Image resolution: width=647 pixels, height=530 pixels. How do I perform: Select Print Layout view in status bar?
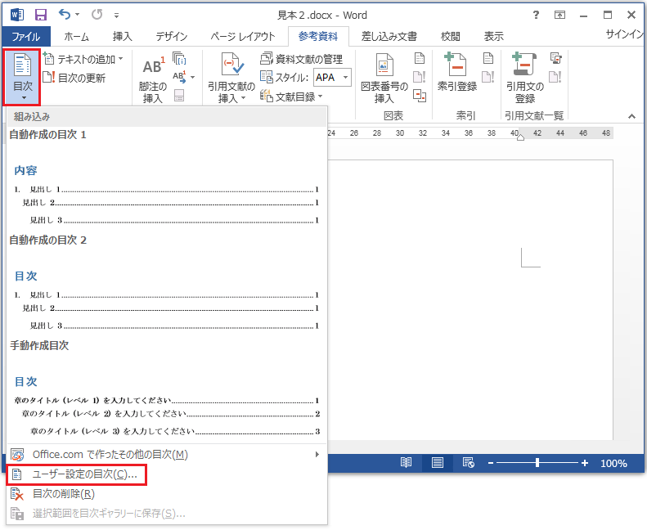[x=438, y=463]
